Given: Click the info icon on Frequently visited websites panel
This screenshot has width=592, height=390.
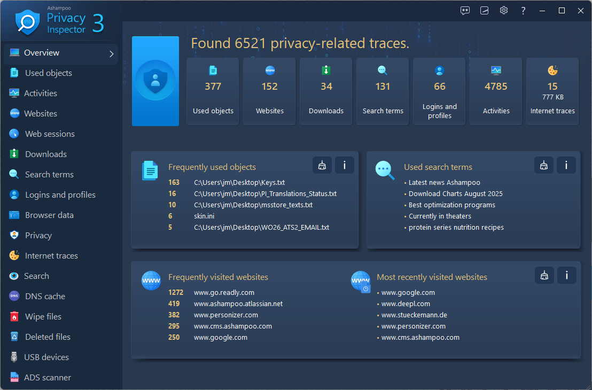Looking at the screenshot, I should point(567,275).
